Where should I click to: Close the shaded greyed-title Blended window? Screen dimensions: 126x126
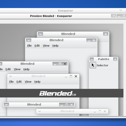(105, 111)
